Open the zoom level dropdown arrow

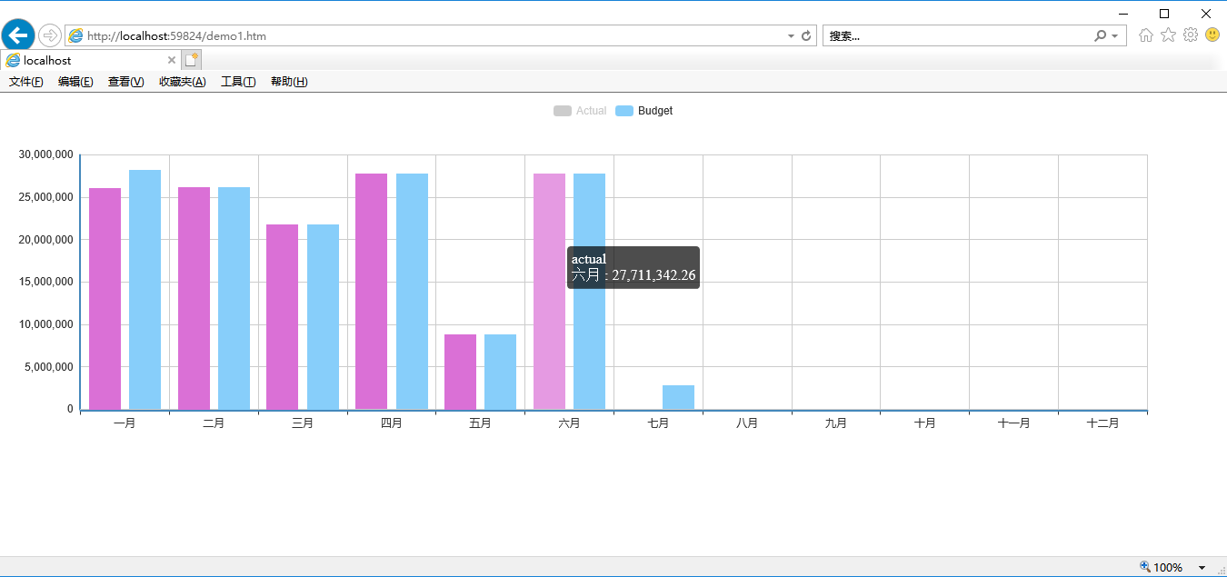pyautogui.click(x=1202, y=567)
